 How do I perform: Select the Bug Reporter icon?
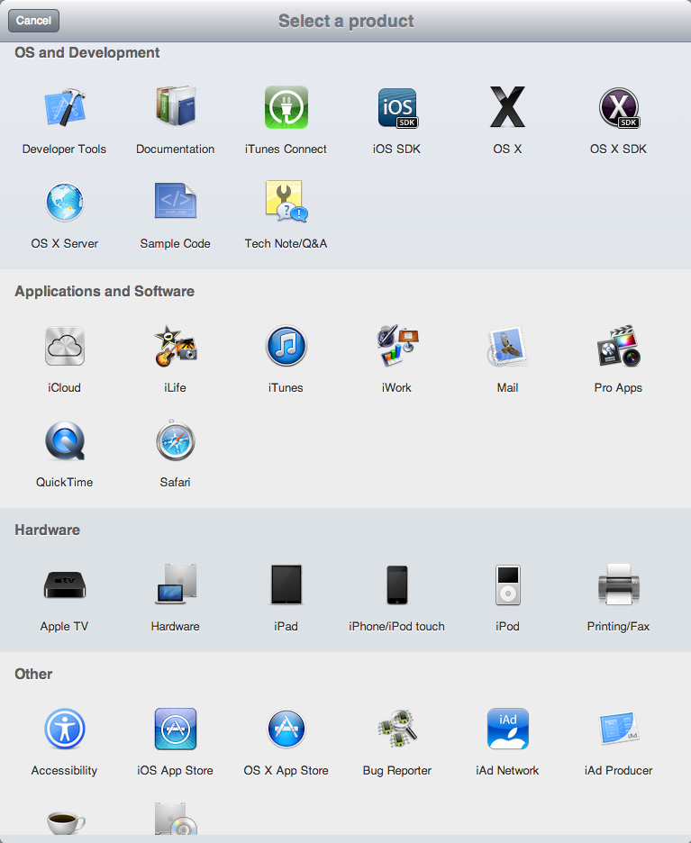point(397,729)
